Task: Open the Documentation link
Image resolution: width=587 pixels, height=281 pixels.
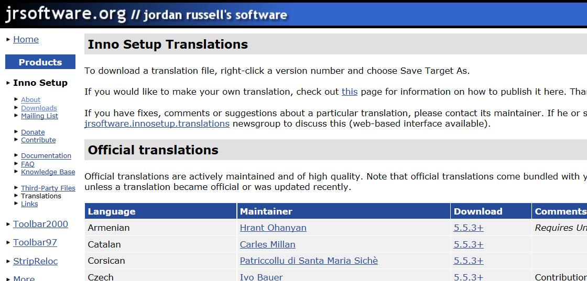Action: tap(46, 156)
